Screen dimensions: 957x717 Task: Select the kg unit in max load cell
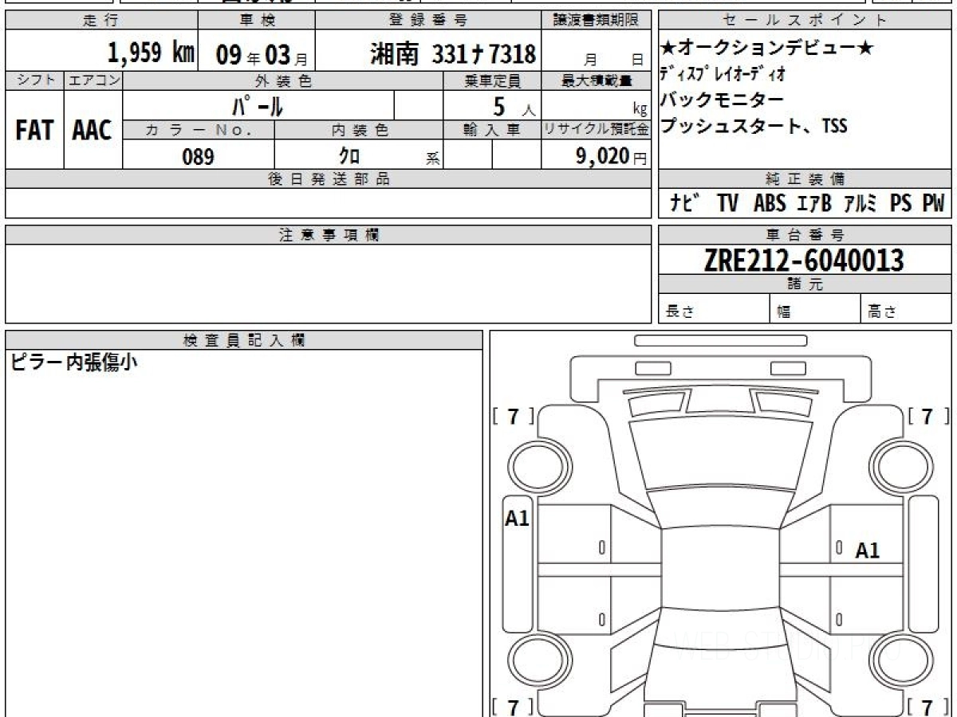pos(639,111)
